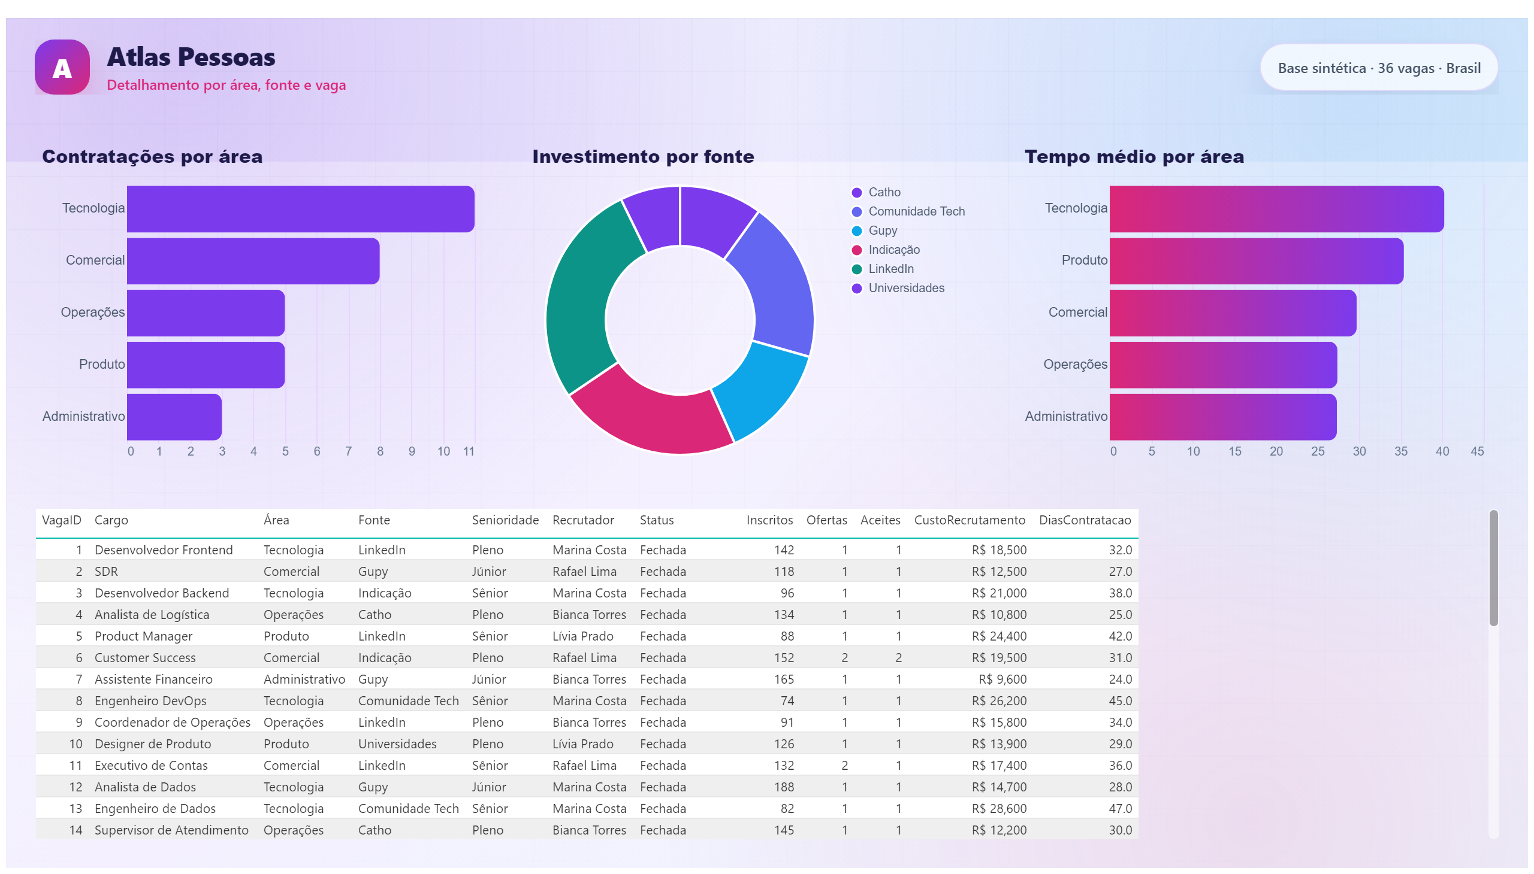
Task: Click the Produto bar in Tempo médio por área
Action: click(1257, 261)
